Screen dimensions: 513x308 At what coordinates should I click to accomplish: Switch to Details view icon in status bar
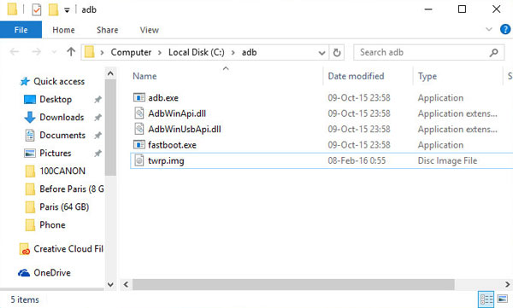tap(486, 299)
